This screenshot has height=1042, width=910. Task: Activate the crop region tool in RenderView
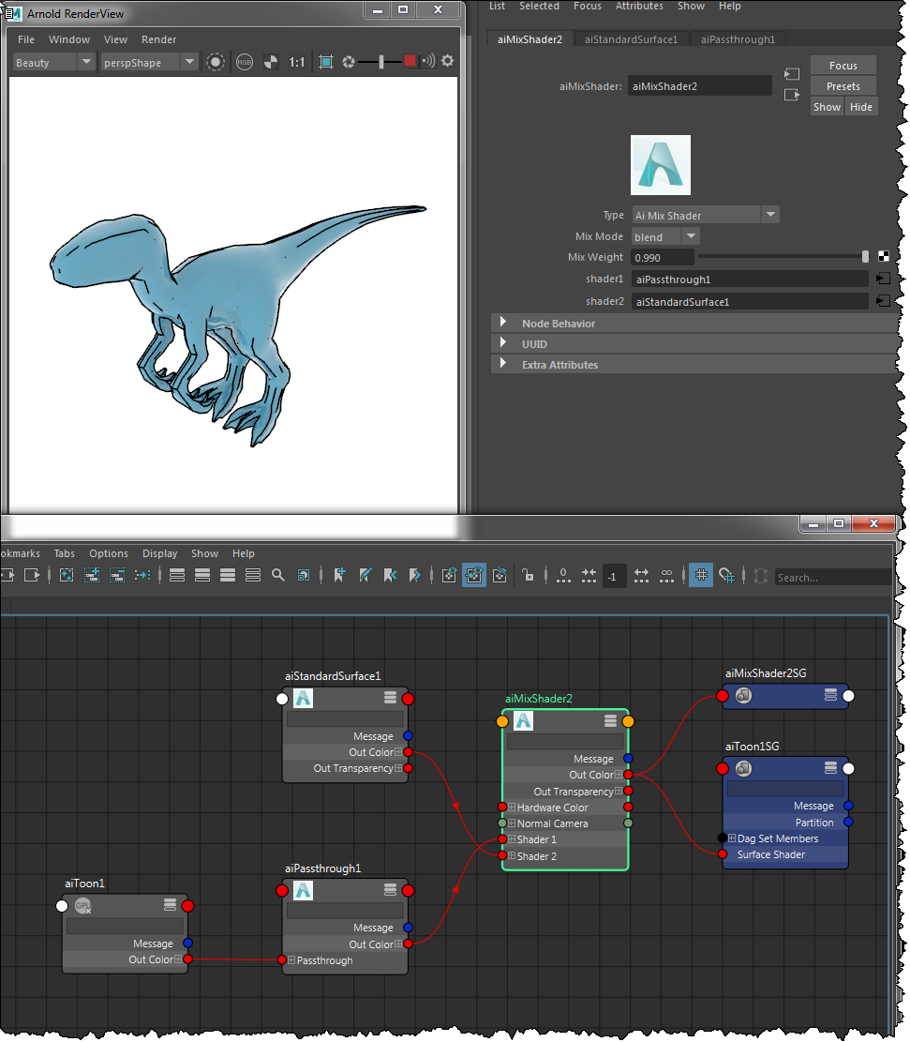tap(325, 62)
